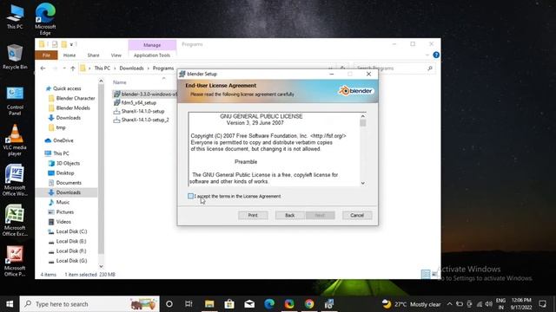Select This PC in the navigation pane
556x312 pixels.
56,153
